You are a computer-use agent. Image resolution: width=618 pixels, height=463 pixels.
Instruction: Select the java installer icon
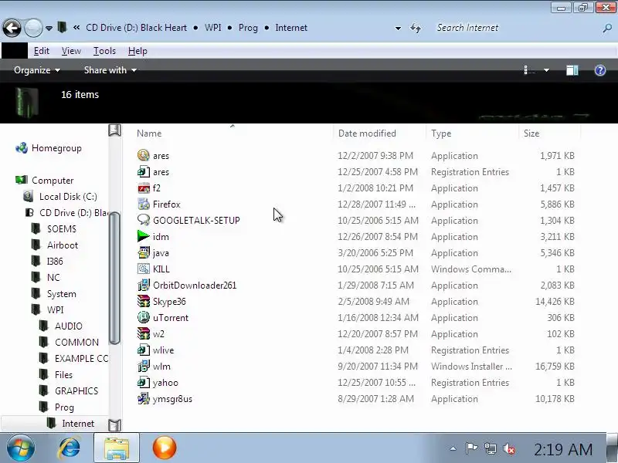pos(144,252)
